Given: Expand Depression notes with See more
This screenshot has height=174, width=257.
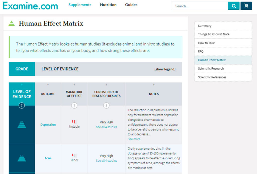Looking at the screenshot, I should pos(134,139).
